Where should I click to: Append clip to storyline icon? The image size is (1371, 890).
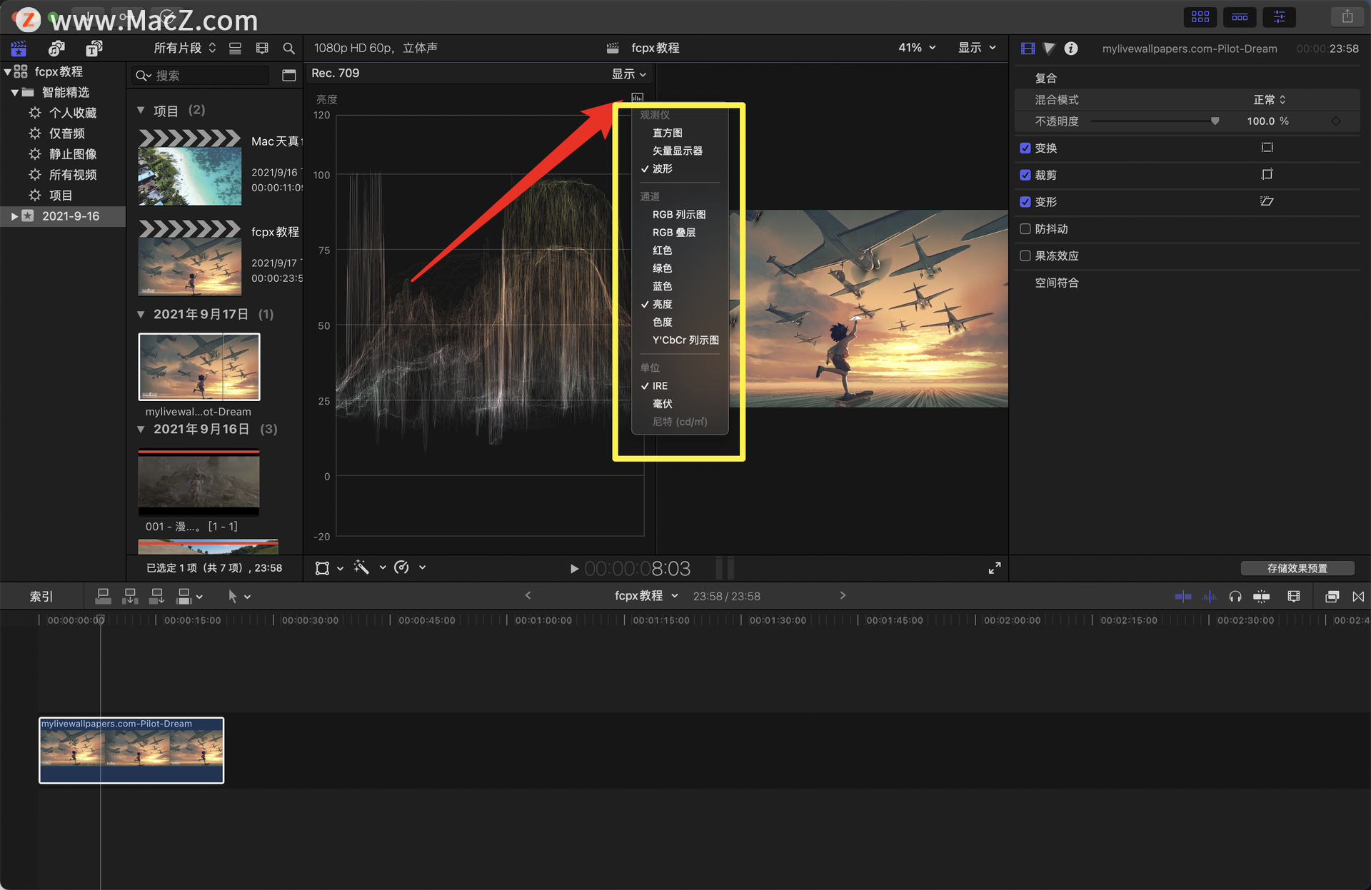click(157, 596)
